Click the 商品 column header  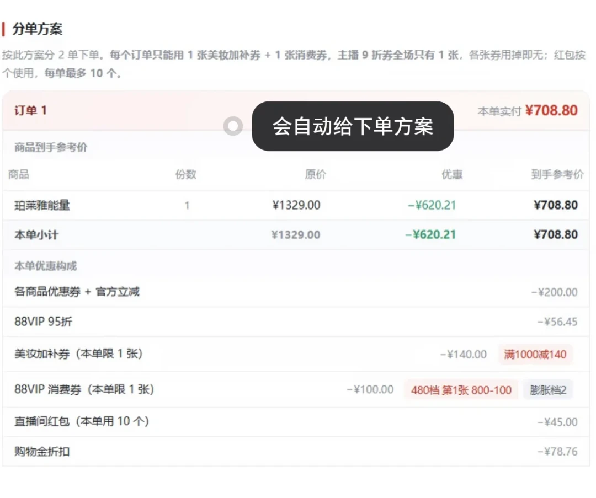pos(19,174)
